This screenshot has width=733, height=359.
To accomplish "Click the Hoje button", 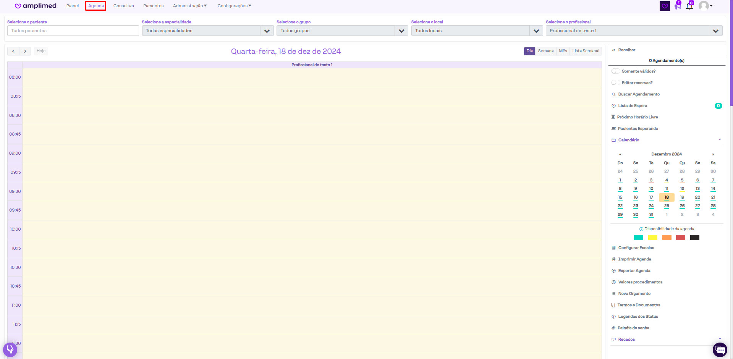I will [x=41, y=51].
